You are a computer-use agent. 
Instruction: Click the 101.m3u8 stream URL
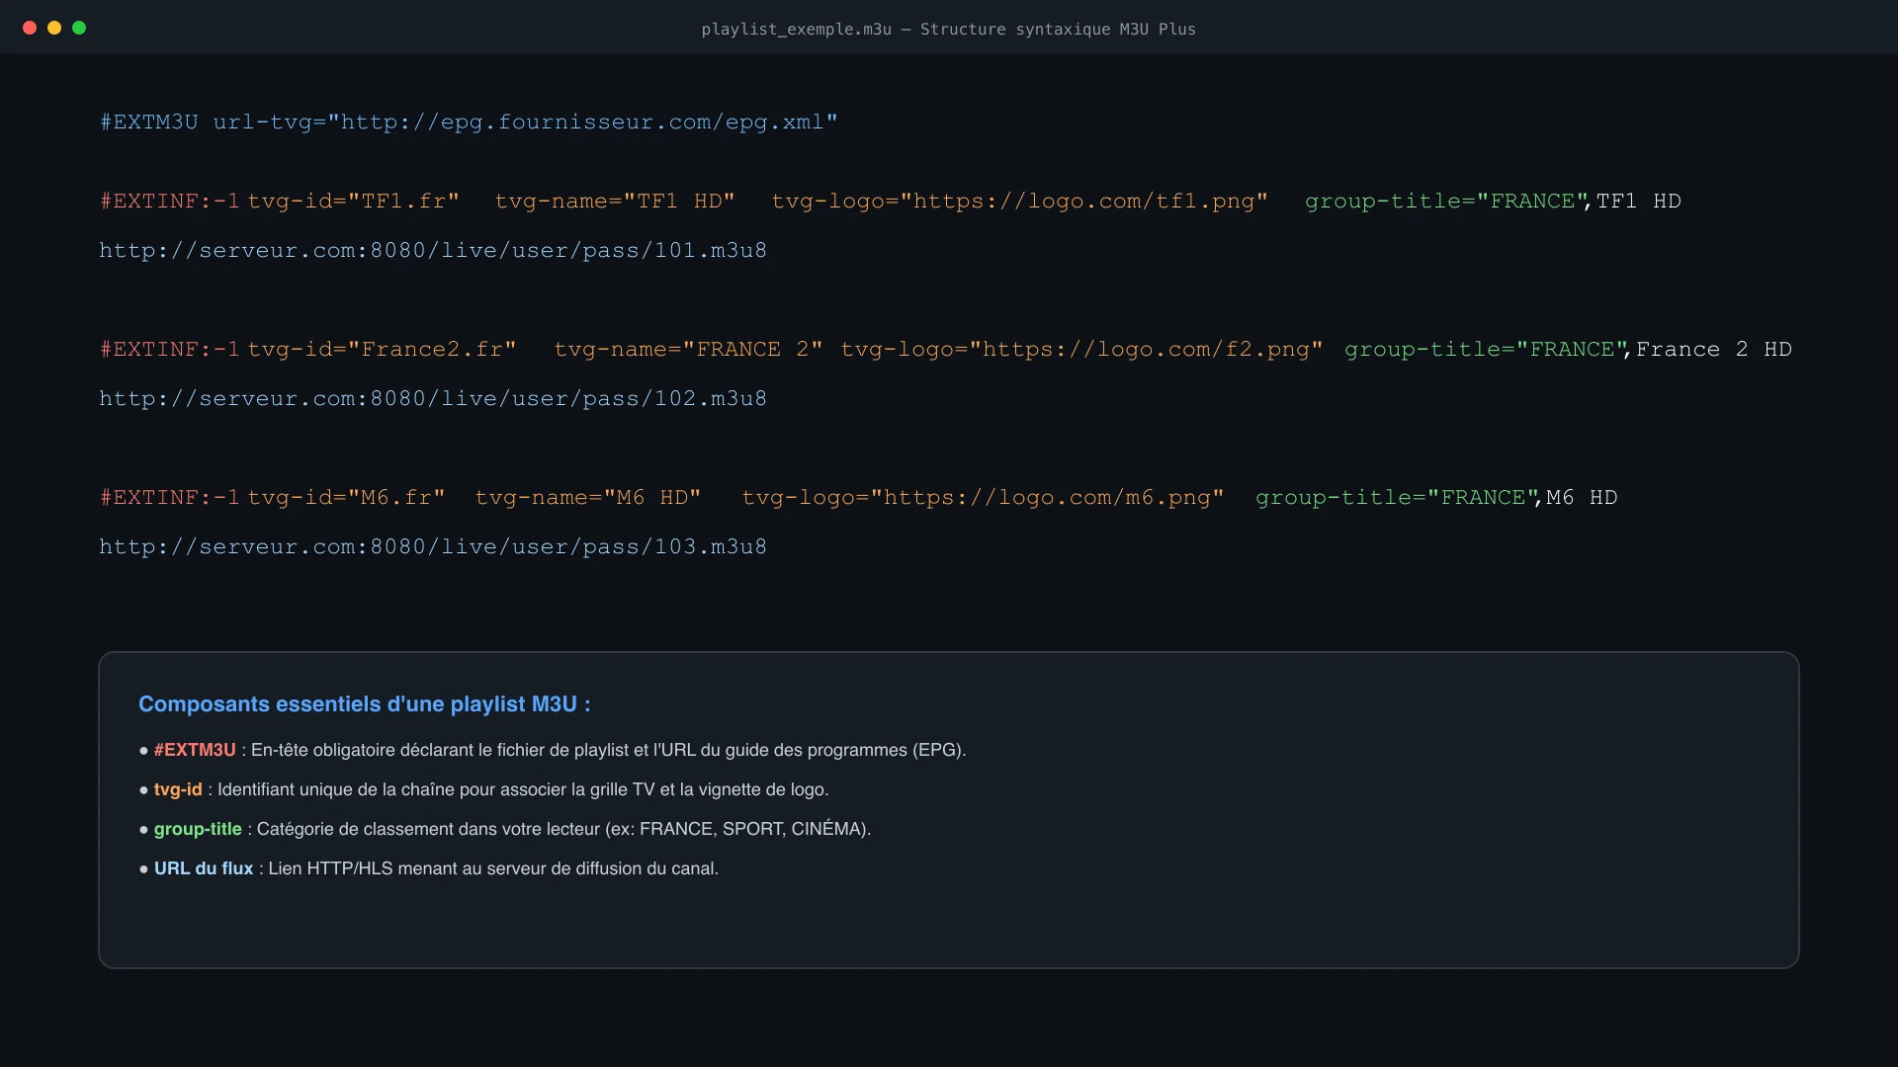433,251
